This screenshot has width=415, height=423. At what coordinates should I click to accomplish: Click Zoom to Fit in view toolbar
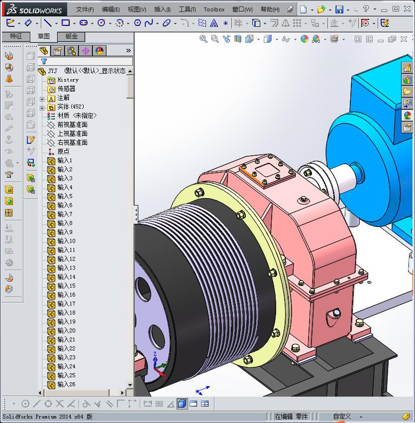[204, 39]
